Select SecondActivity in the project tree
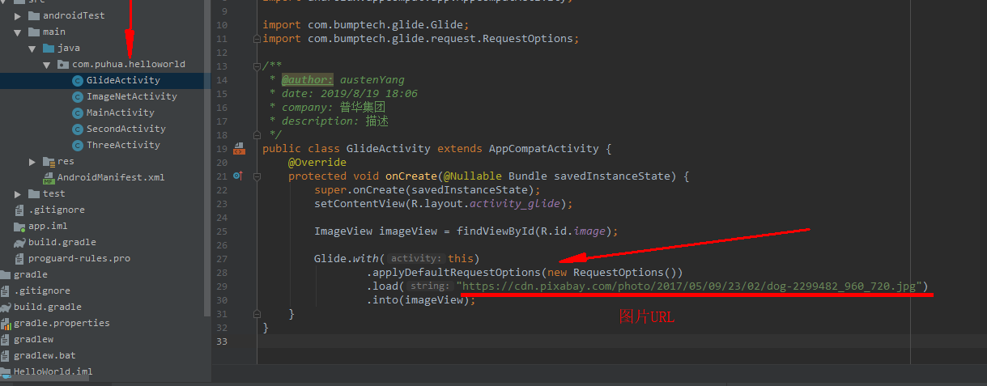This screenshot has height=386, width=987. pyautogui.click(x=126, y=129)
